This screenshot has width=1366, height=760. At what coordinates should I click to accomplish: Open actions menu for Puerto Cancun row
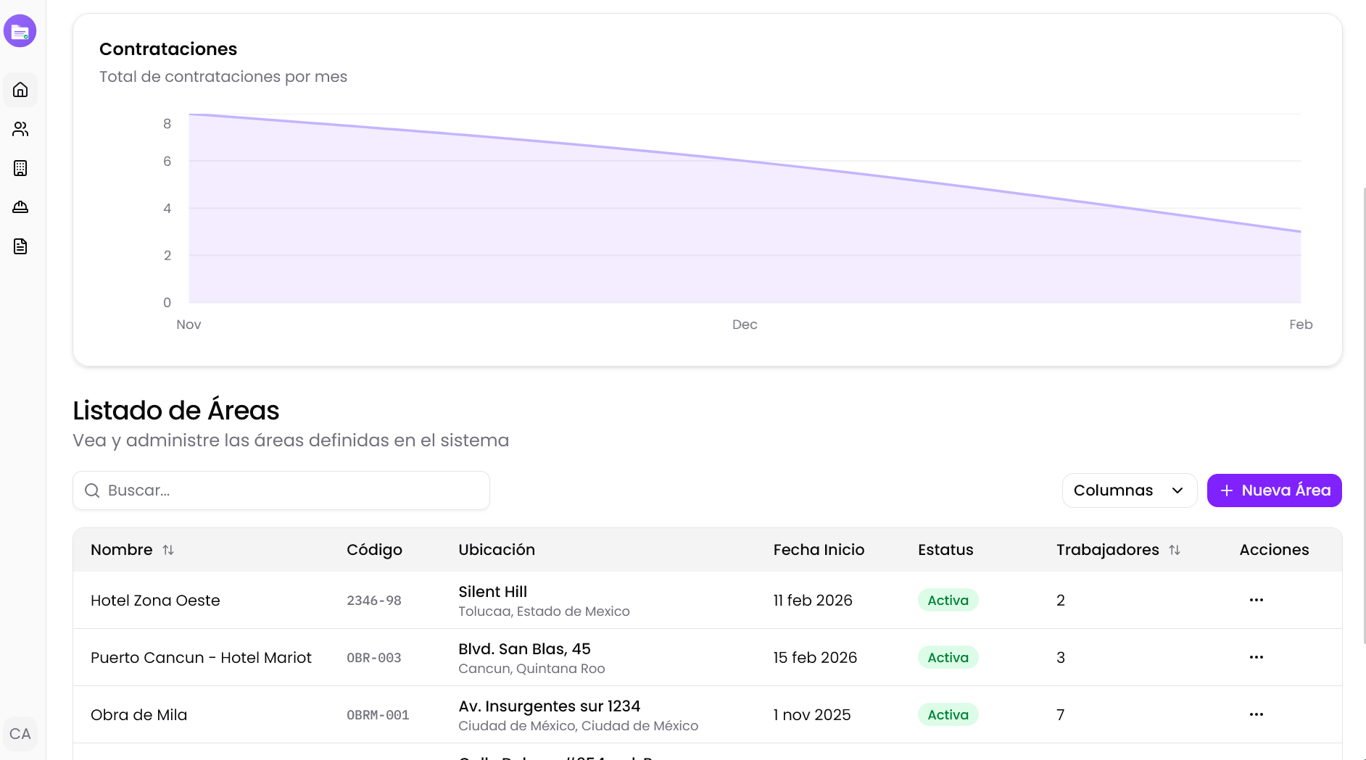1256,657
